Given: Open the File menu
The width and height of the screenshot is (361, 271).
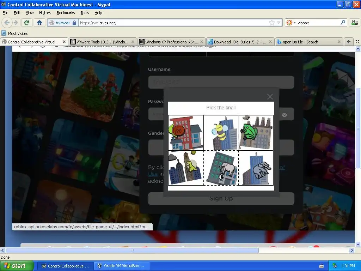Looking at the screenshot, I should pos(5,13).
